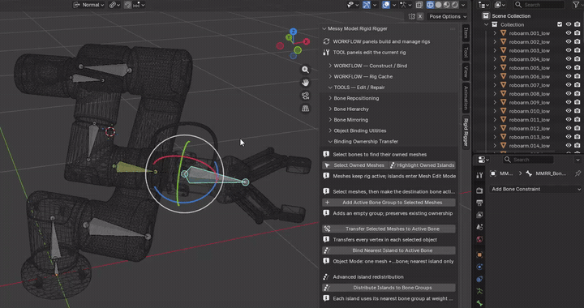Click Add Active Bone Group to Selected Meshes
Viewport: 584px width, 308px height.
click(389, 203)
